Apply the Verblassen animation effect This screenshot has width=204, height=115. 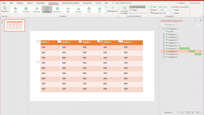click(x=36, y=9)
